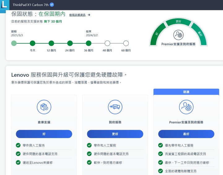Viewport: 223px width, 175px height.
Task: Click the Premier支援及到府服務 card title
Action: [186, 122]
